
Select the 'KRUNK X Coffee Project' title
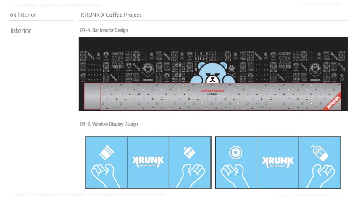(111, 15)
